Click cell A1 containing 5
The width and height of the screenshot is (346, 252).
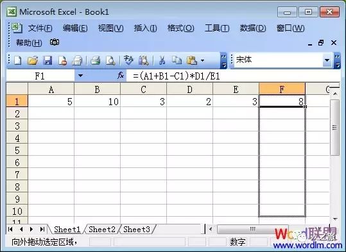(x=51, y=101)
